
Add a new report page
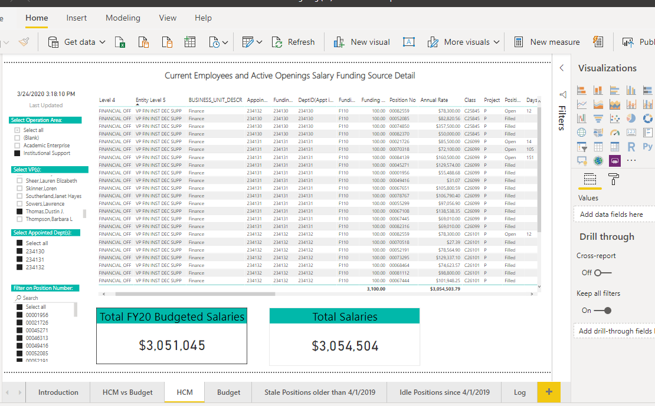coord(549,392)
